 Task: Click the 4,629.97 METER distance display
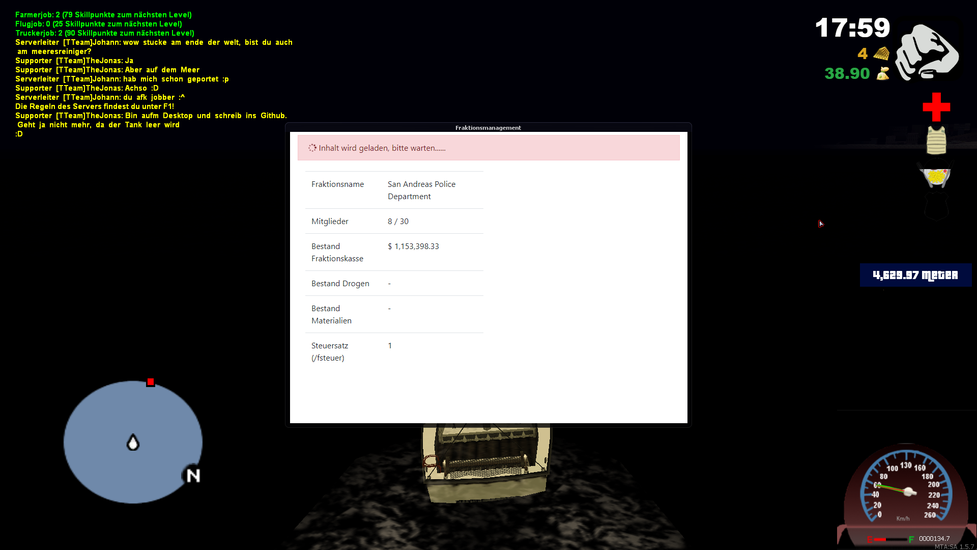pos(915,275)
